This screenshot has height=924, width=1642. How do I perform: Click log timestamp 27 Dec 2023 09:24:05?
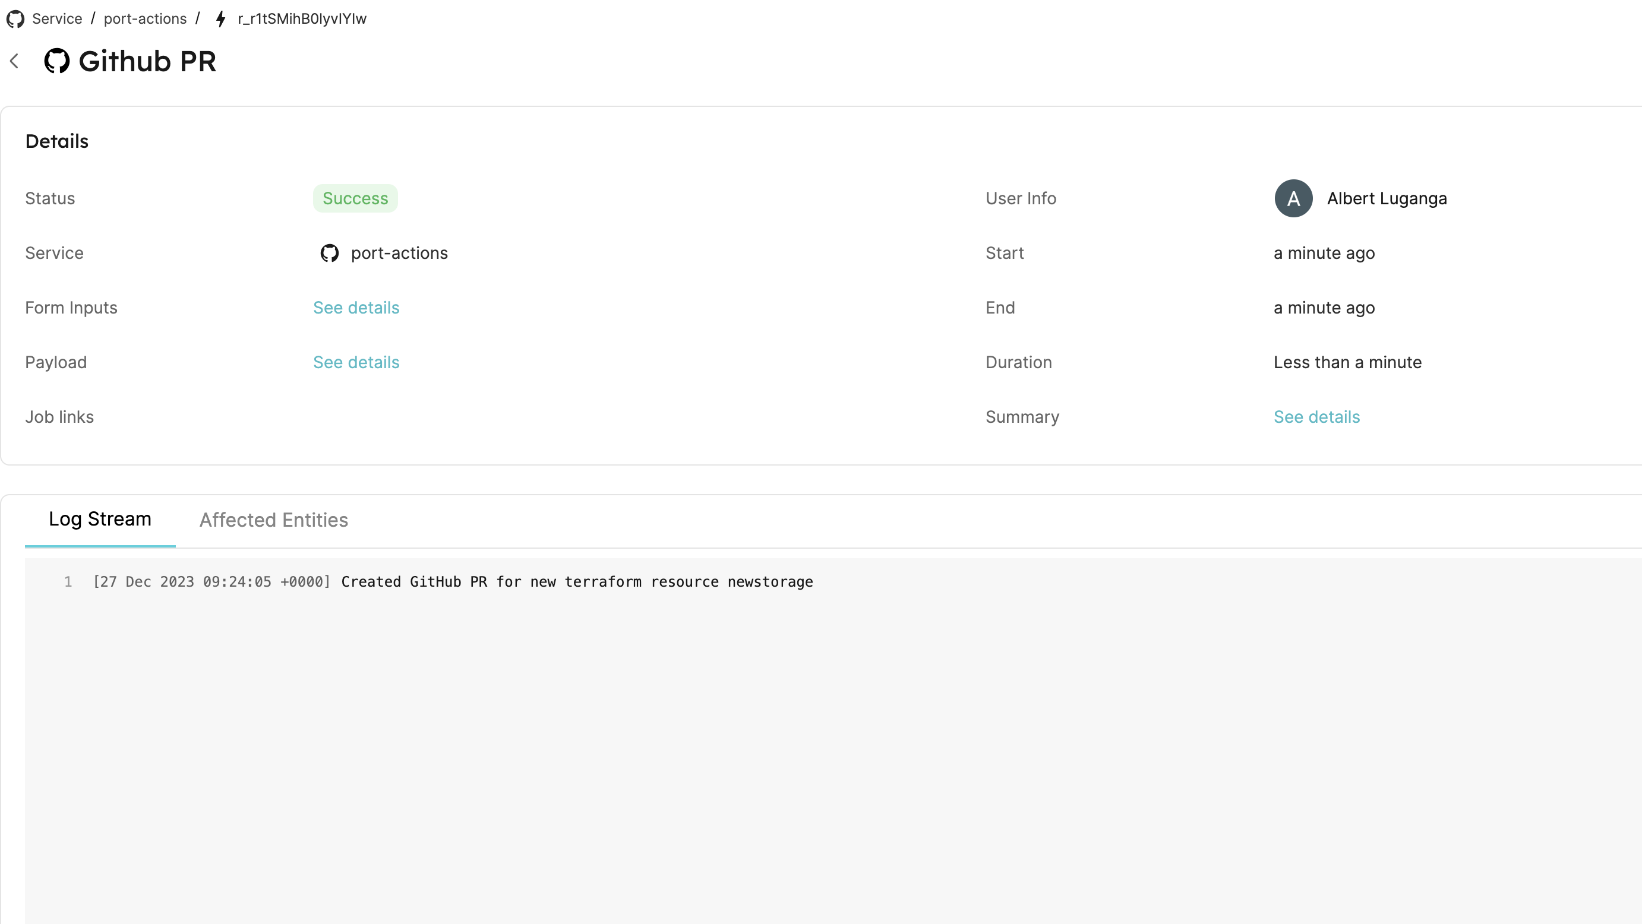tap(211, 582)
